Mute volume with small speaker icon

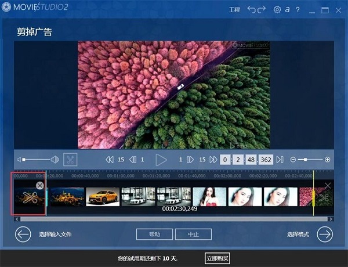[x=19, y=160]
